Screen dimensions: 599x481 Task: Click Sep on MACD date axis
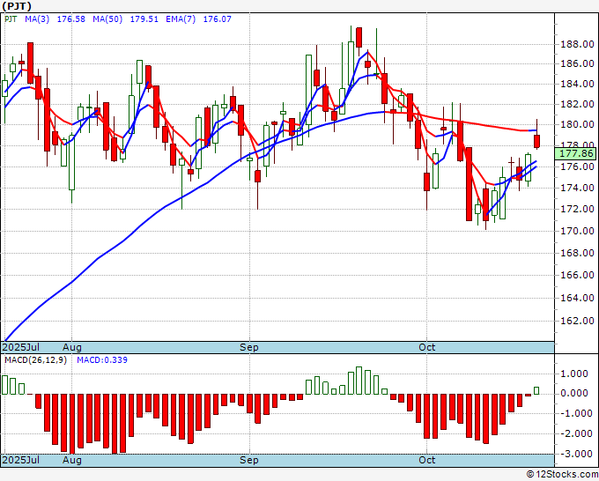point(249,460)
